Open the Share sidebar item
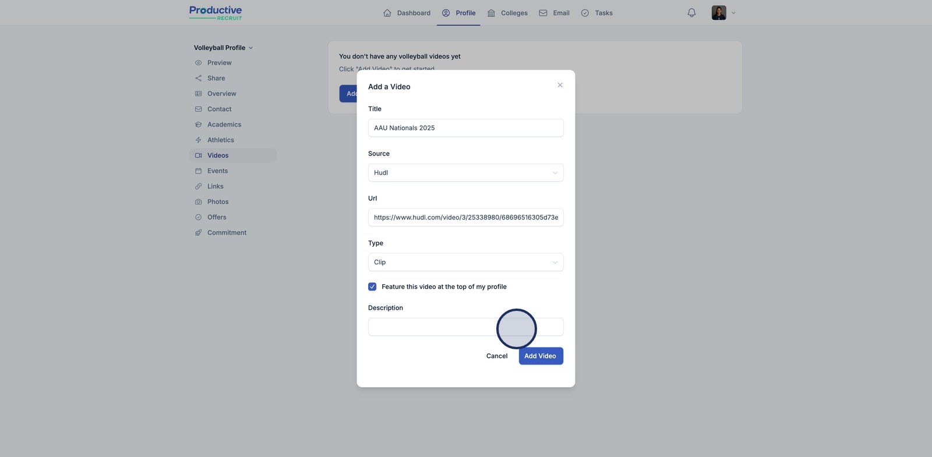The image size is (932, 457). [x=216, y=78]
